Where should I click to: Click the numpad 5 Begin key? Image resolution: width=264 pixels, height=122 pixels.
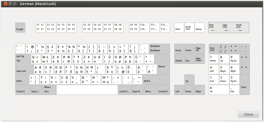[x=224, y=69]
